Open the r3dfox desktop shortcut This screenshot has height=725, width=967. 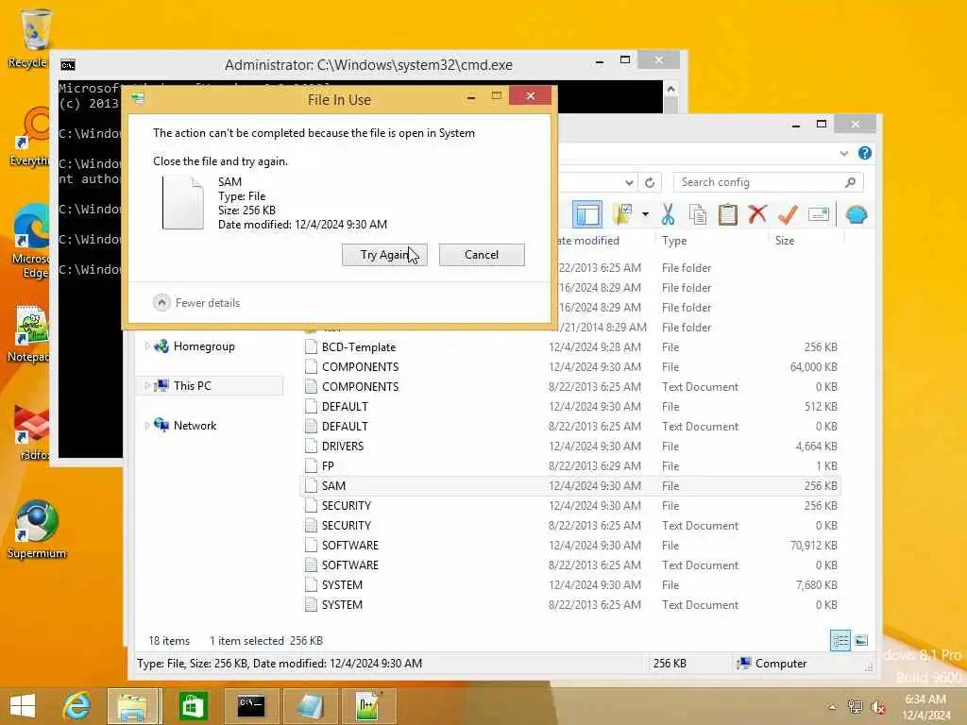(x=31, y=432)
